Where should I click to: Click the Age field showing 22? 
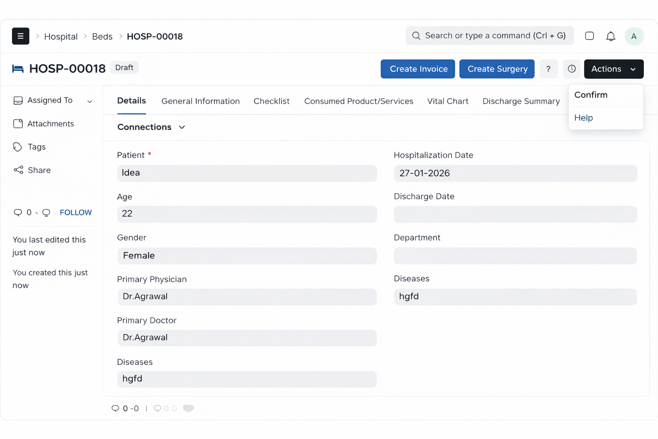[247, 214]
